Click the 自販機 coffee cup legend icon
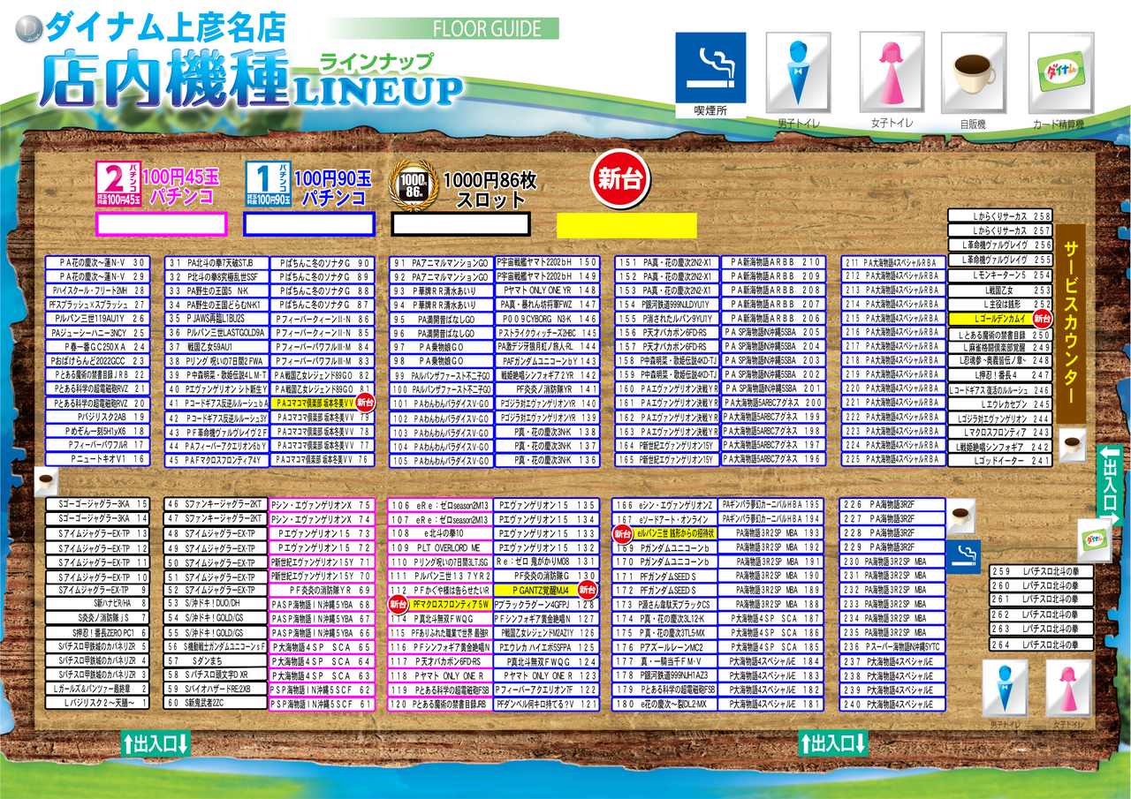This screenshot has width=1131, height=799. pyautogui.click(x=973, y=74)
